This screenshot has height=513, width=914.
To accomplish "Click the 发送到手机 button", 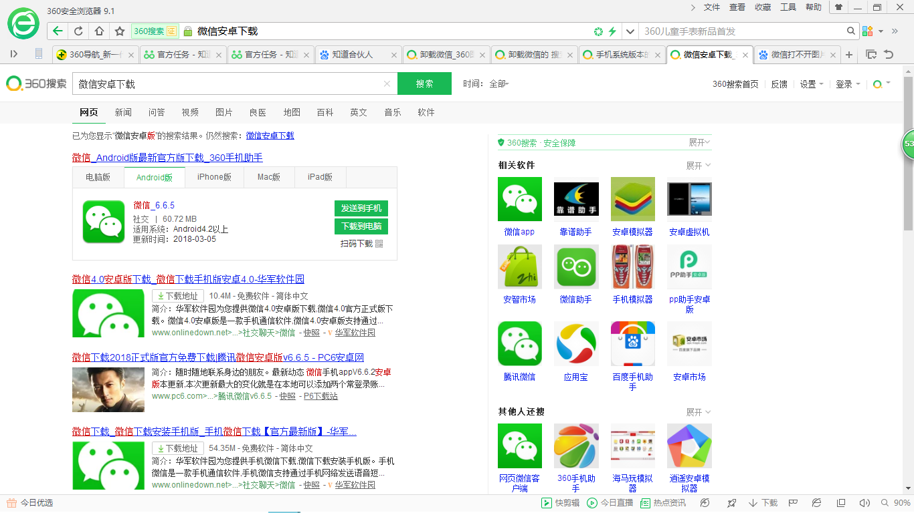I will click(x=361, y=208).
